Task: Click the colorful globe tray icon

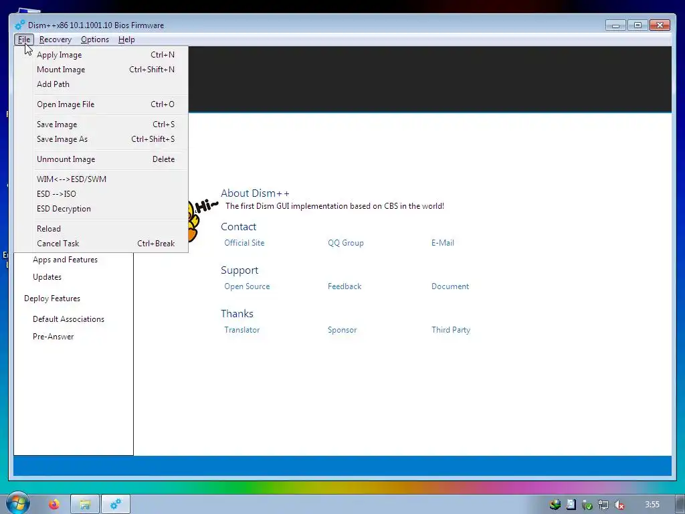Action: 555,505
